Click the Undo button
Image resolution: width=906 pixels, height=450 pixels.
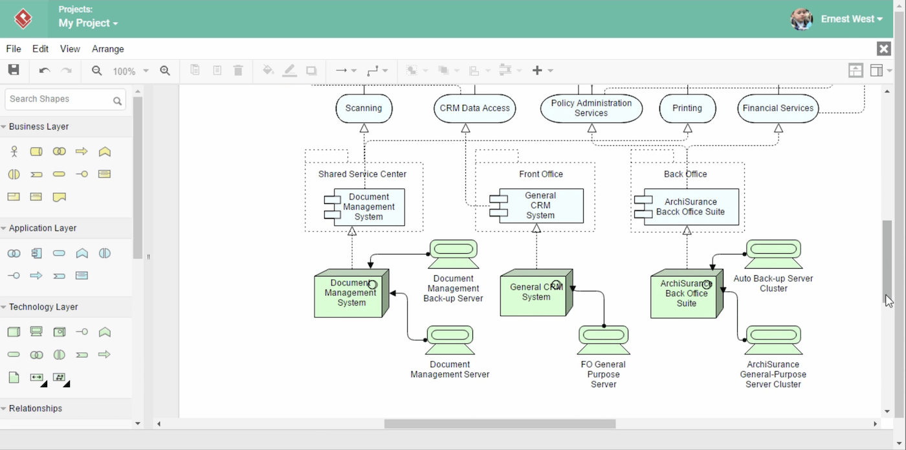[x=44, y=71]
